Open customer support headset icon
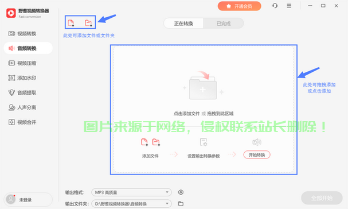Viewport: 348px width, 209px height. pyautogui.click(x=275, y=6)
